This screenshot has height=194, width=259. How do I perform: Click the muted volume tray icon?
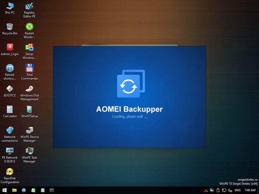[x=230, y=190]
